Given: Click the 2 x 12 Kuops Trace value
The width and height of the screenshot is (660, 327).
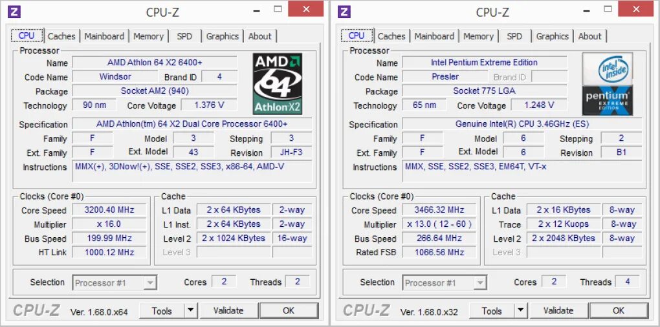Looking at the screenshot, I should 564,224.
